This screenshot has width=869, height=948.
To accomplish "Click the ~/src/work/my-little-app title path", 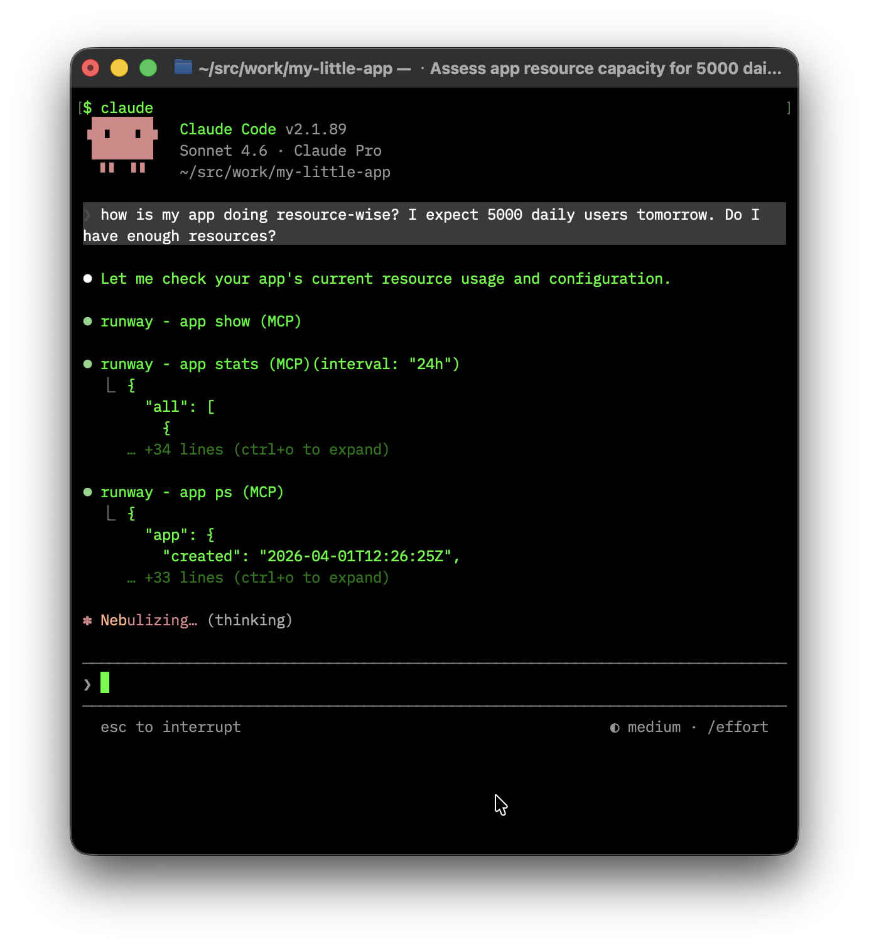I will click(296, 68).
